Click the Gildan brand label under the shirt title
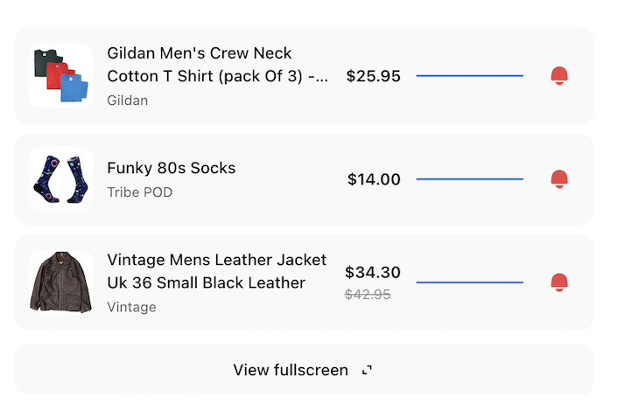Image resolution: width=618 pixels, height=418 pixels. 127,101
